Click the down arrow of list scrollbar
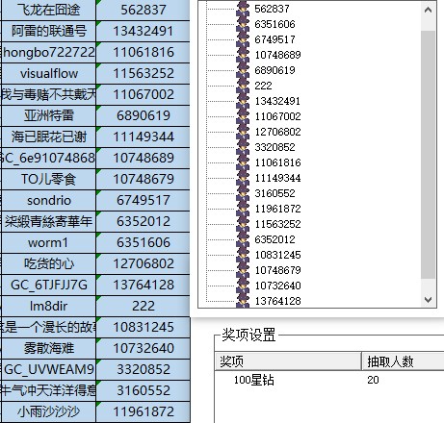The height and width of the screenshot is (423, 444). [x=428, y=300]
